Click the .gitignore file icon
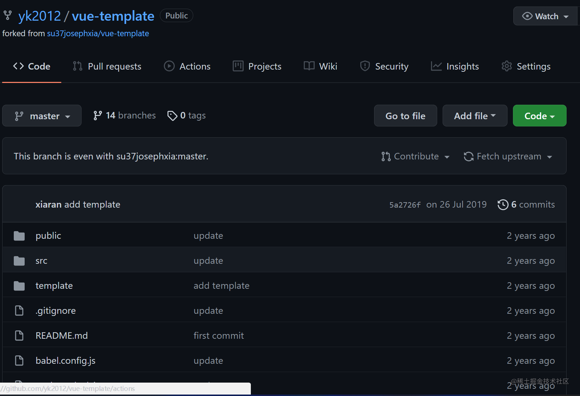 click(x=19, y=310)
